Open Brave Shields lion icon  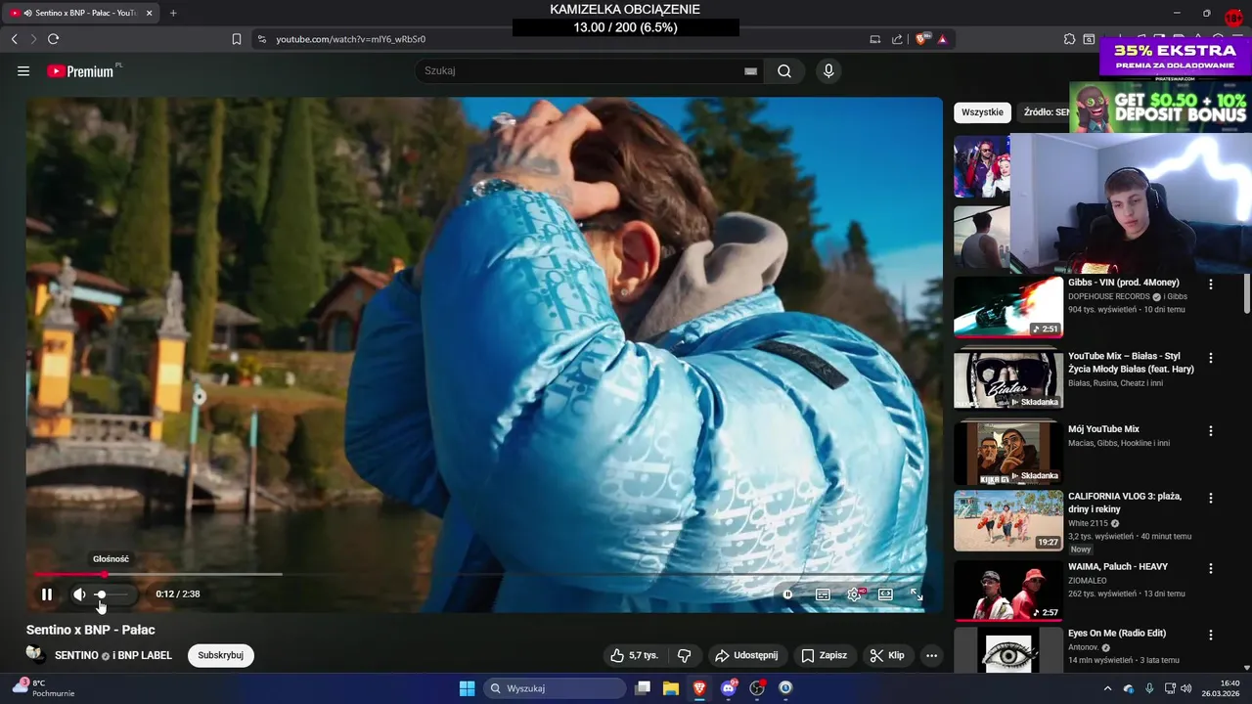pos(920,39)
